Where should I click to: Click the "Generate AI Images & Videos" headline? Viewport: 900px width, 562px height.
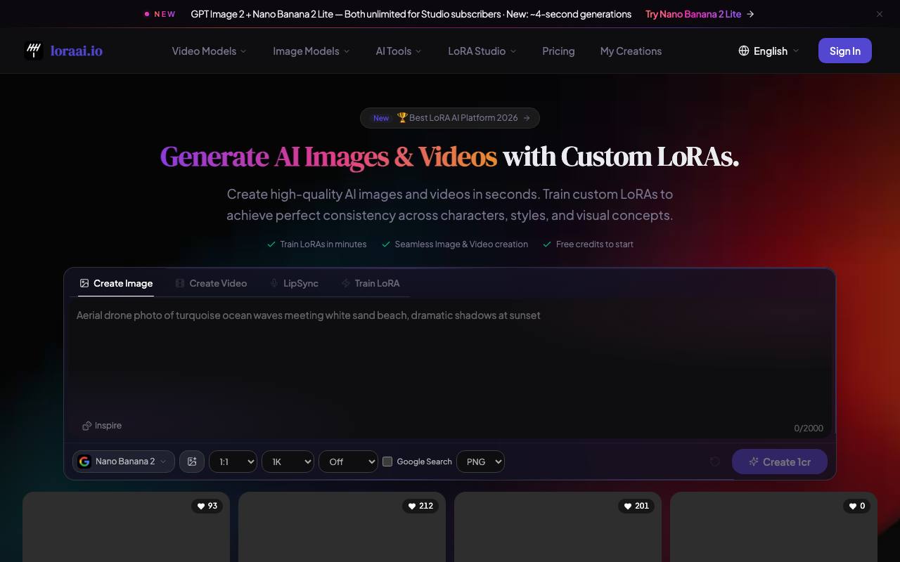click(x=328, y=157)
